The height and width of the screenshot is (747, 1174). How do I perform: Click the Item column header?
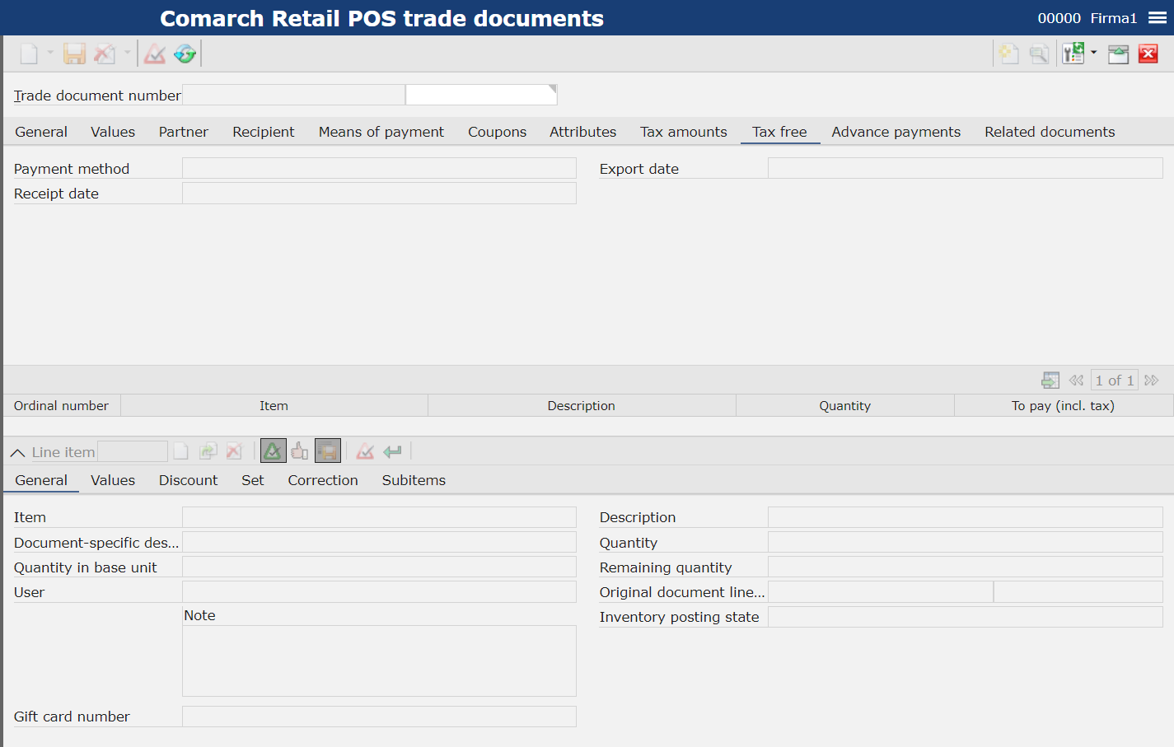274,405
